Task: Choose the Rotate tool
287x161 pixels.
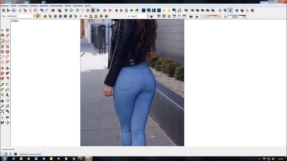Action: [2, 73]
